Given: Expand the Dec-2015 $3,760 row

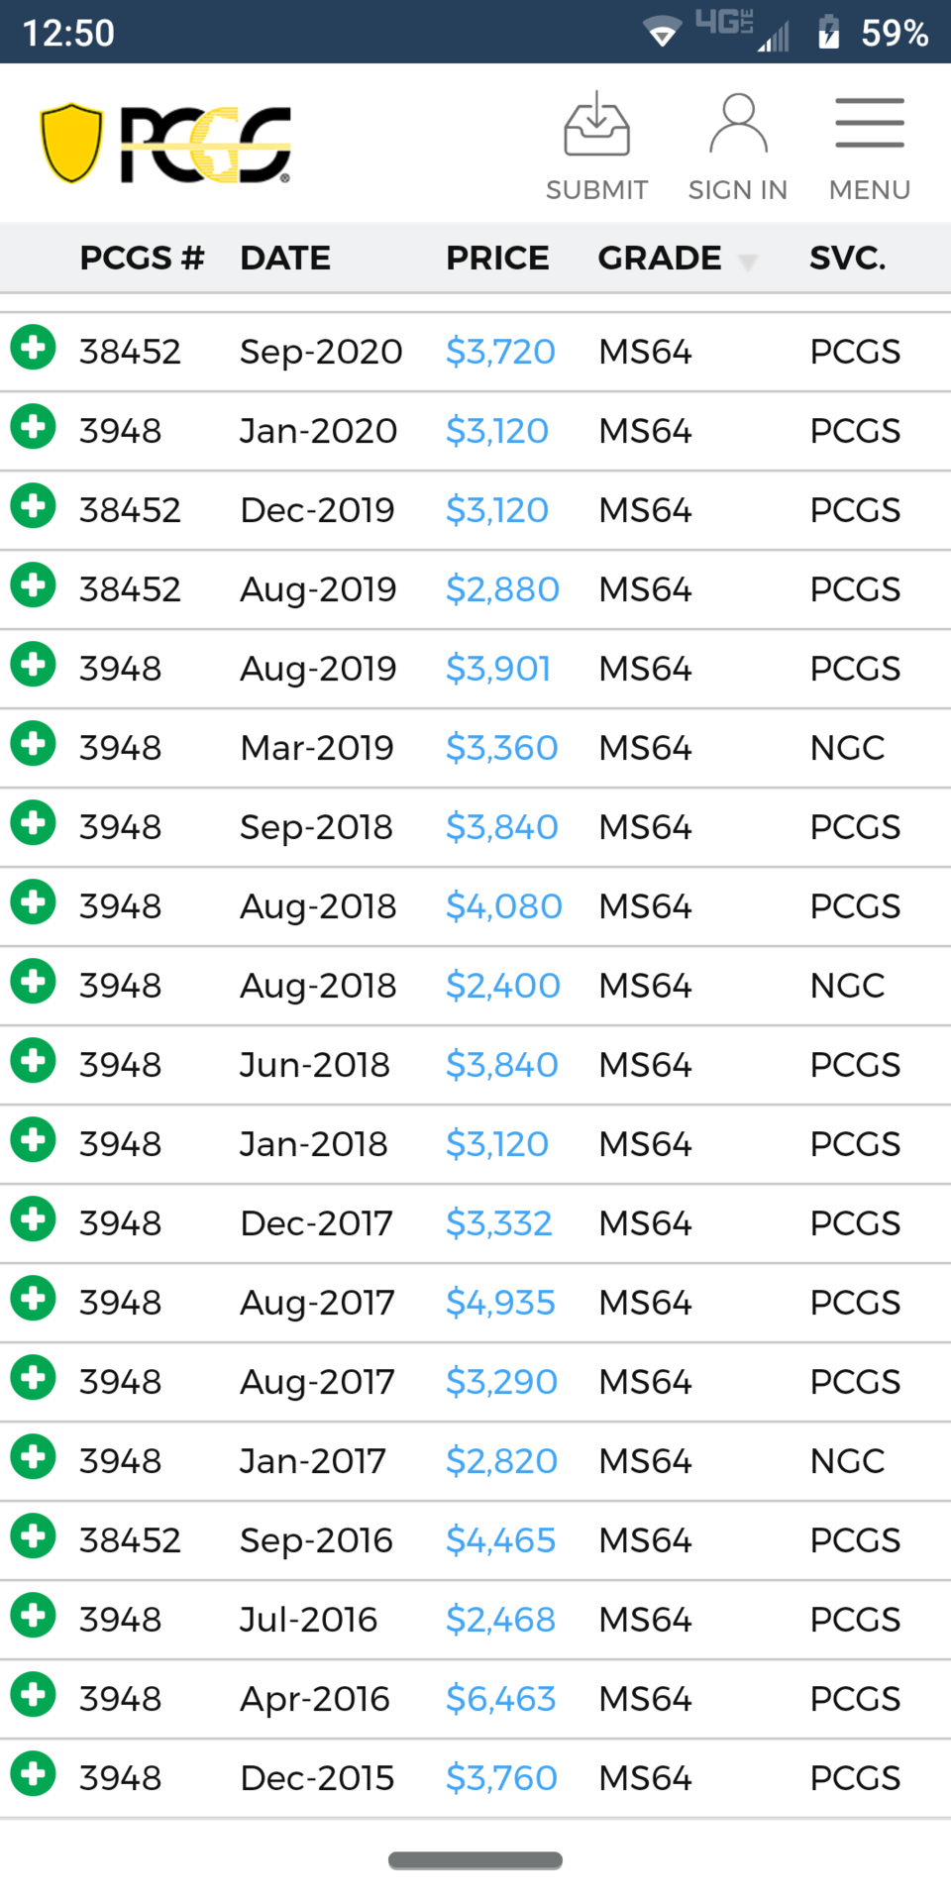Looking at the screenshot, I should (x=34, y=1774).
